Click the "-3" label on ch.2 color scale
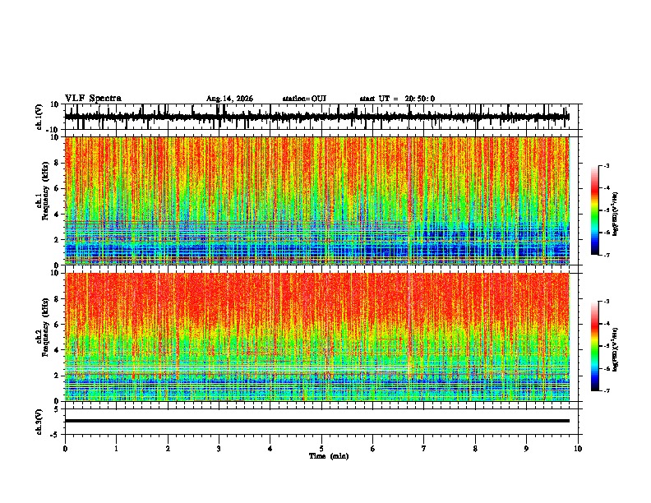Screen dimensions: 651x503 (x=606, y=302)
